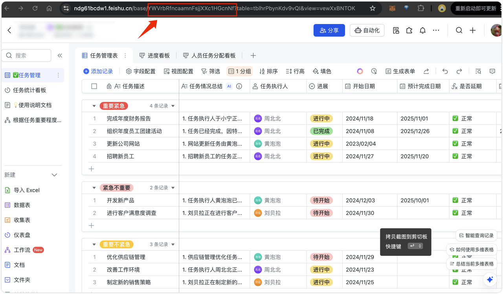The width and height of the screenshot is (503, 294).
Task: Collapse the sidebar with the double chevron
Action: point(60,55)
